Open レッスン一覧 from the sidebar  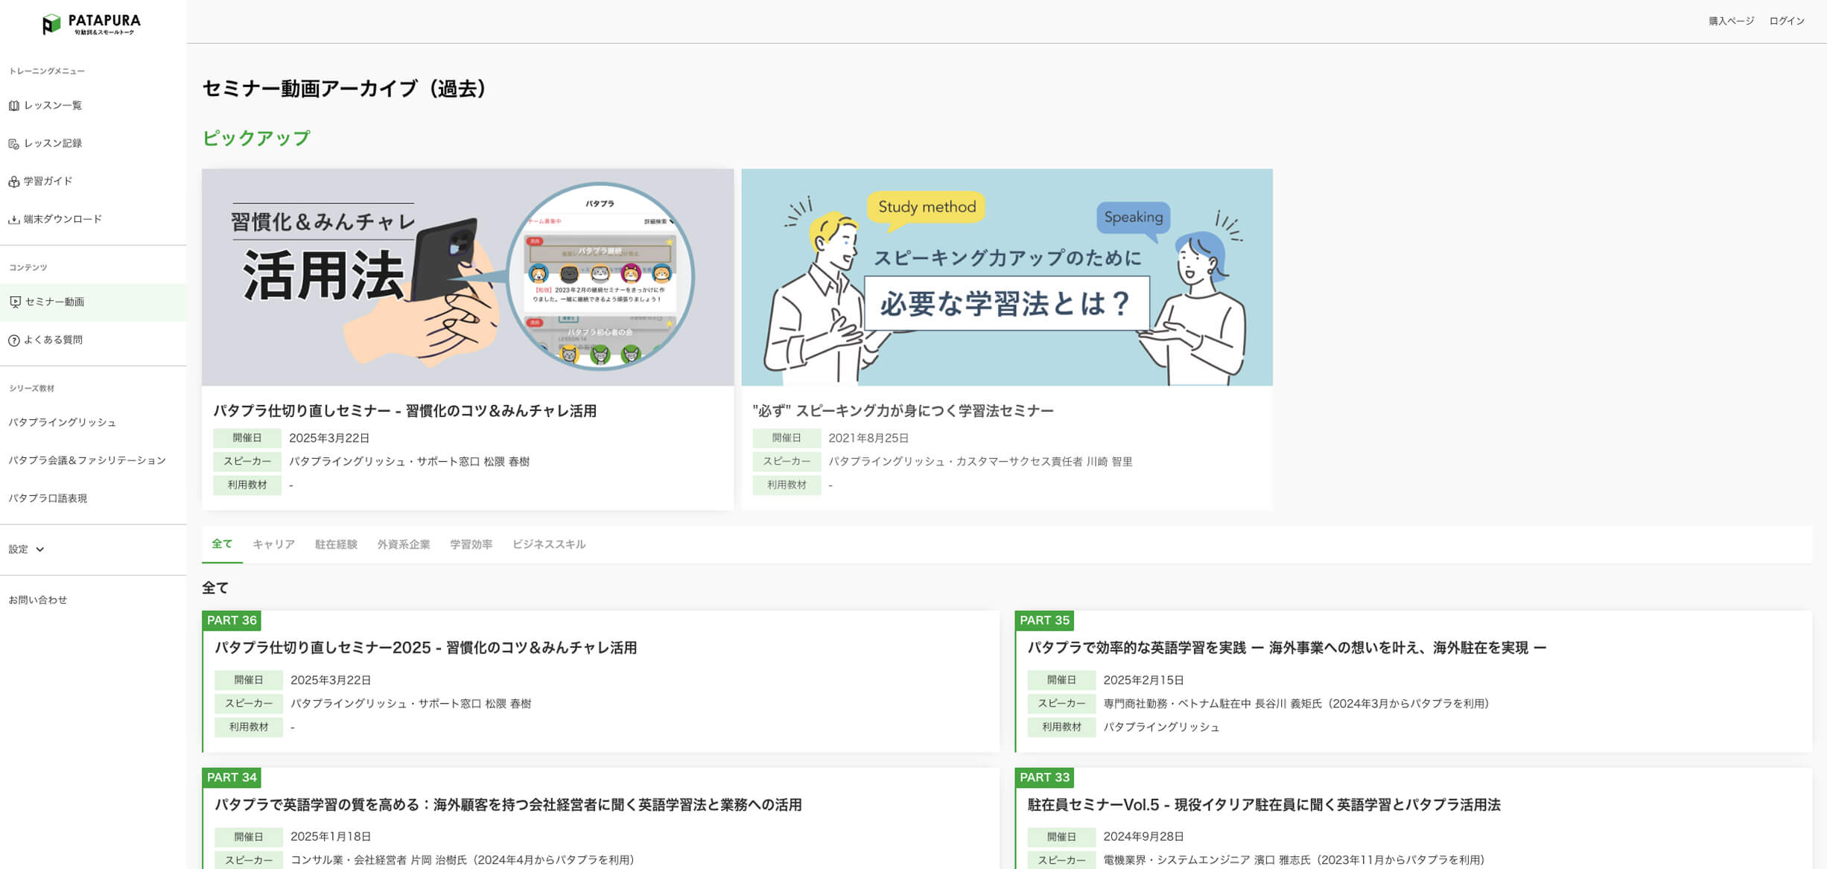pyautogui.click(x=53, y=106)
